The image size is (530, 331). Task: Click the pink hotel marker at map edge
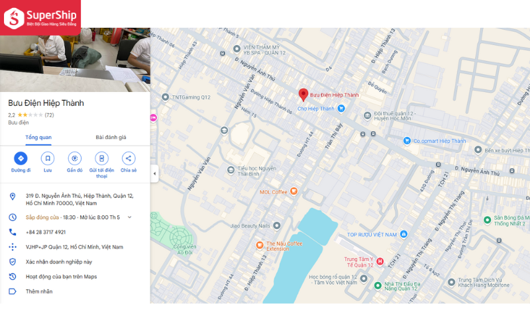(154, 118)
